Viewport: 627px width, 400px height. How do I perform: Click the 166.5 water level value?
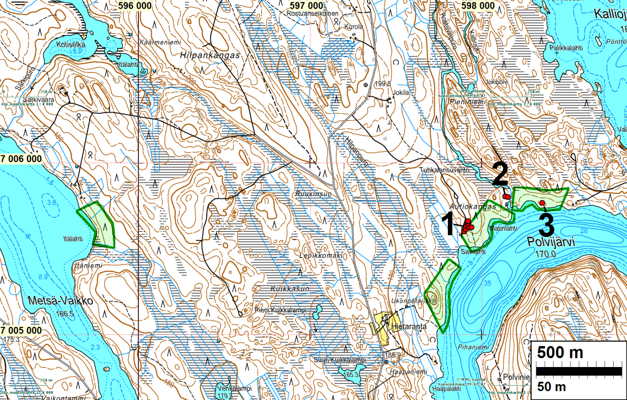tap(64, 314)
